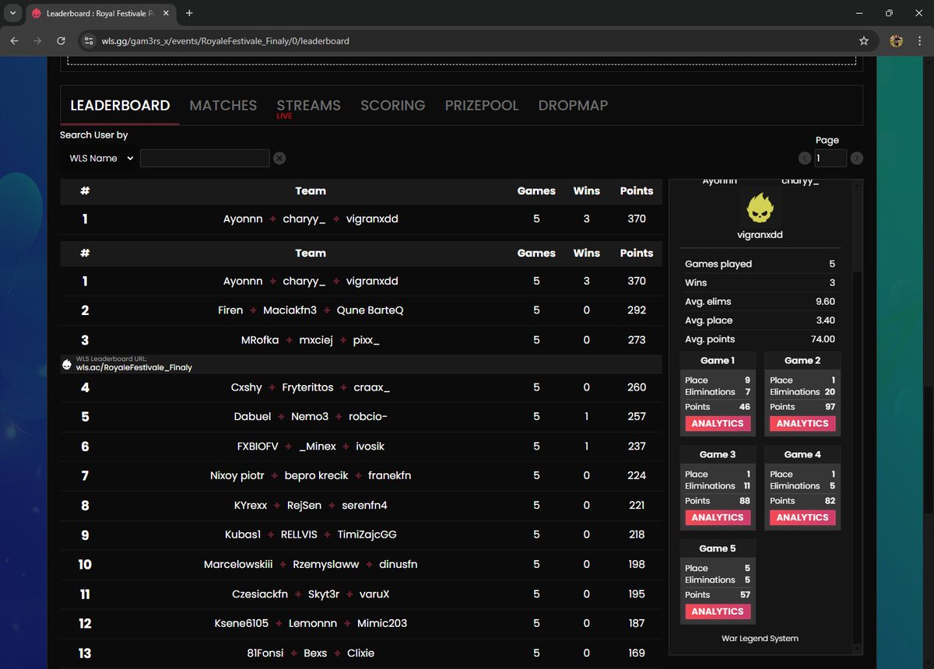Go to previous leaderboard page arrow

(805, 158)
